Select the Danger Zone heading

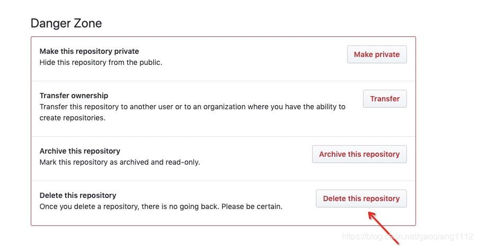coord(66,23)
